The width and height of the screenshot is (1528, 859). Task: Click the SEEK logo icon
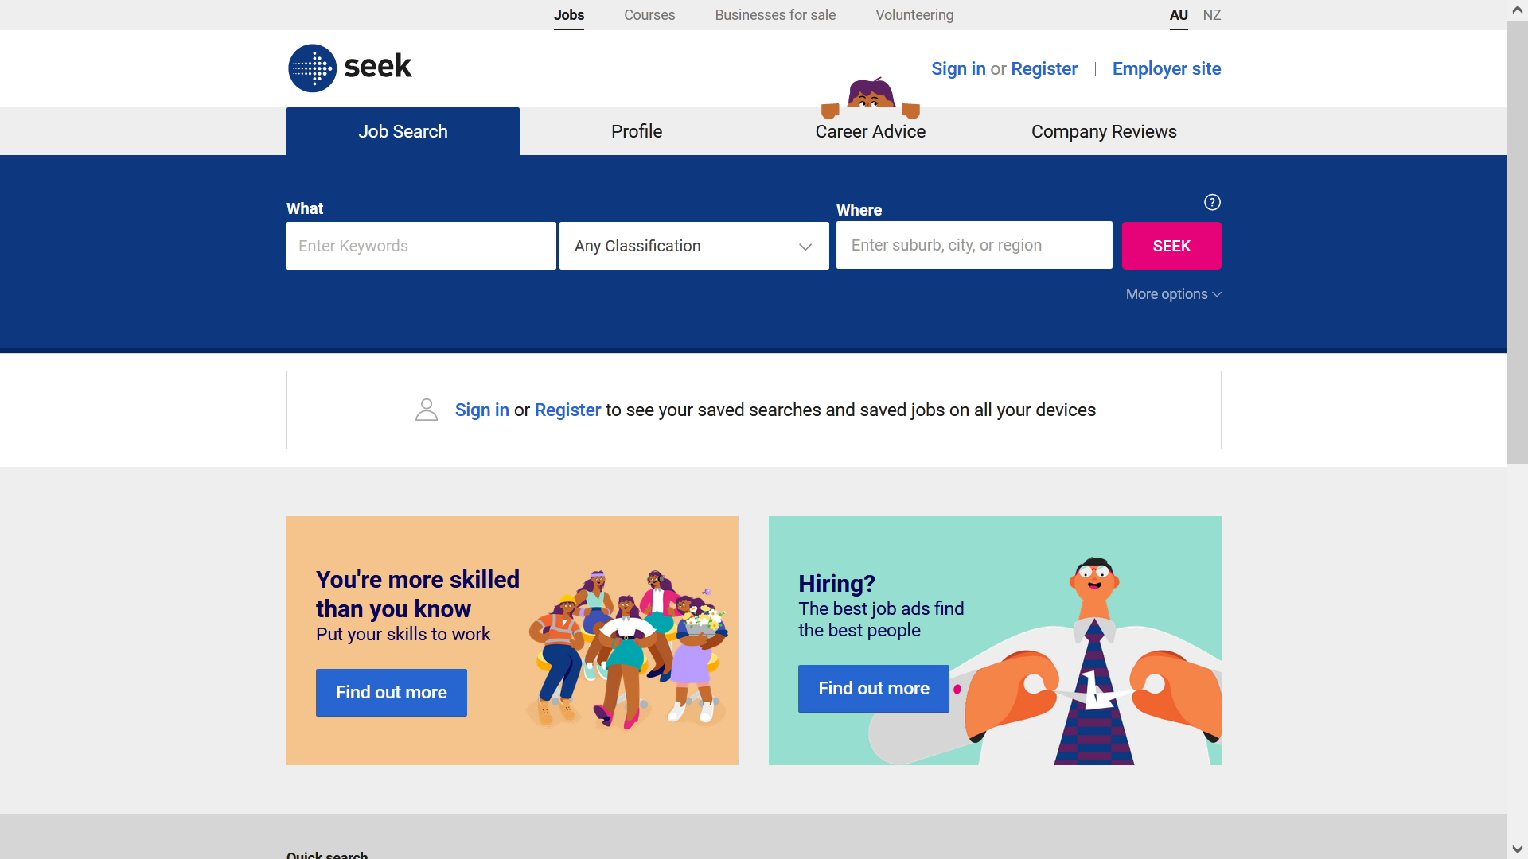coord(312,68)
